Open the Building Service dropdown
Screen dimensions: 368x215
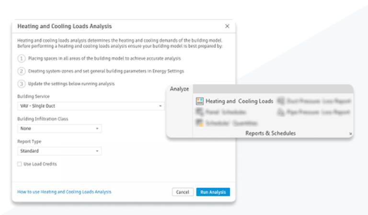coord(91,106)
